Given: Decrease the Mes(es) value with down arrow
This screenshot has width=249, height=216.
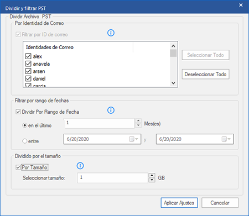Looking at the screenshot, I should (x=138, y=125).
